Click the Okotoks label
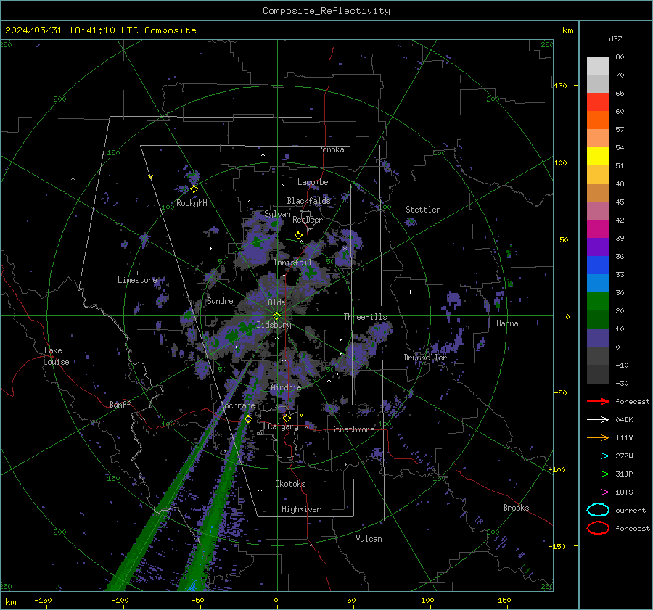Image resolution: width=653 pixels, height=610 pixels. click(290, 483)
